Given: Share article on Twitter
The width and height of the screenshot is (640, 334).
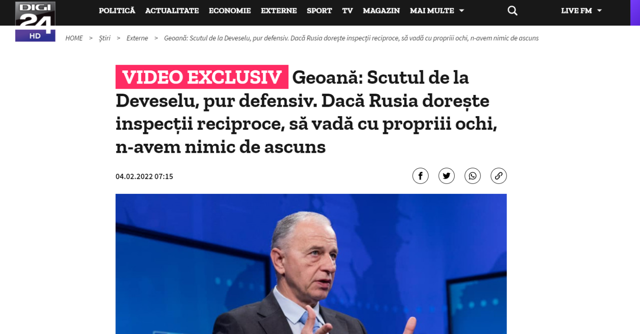Looking at the screenshot, I should 447,176.
